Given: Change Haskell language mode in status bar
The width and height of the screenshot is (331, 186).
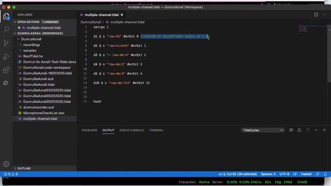Looking at the screenshot, I should click(x=306, y=174).
